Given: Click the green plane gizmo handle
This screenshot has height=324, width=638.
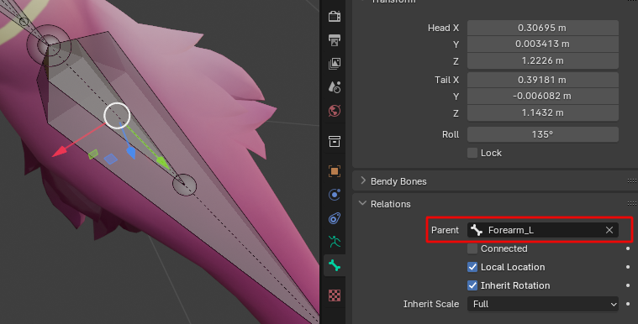Looking at the screenshot, I should (93, 154).
